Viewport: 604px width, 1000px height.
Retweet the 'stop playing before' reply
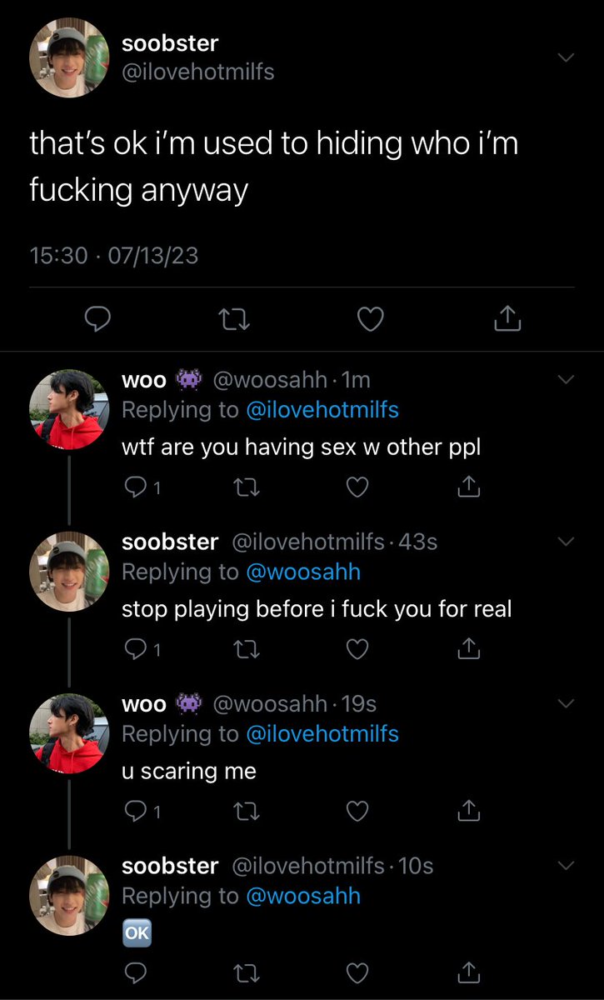pyautogui.click(x=246, y=647)
